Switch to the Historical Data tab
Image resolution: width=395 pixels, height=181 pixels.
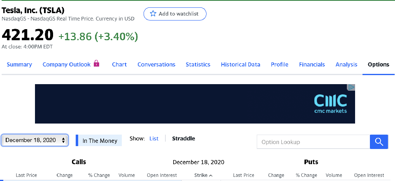pyautogui.click(x=240, y=64)
